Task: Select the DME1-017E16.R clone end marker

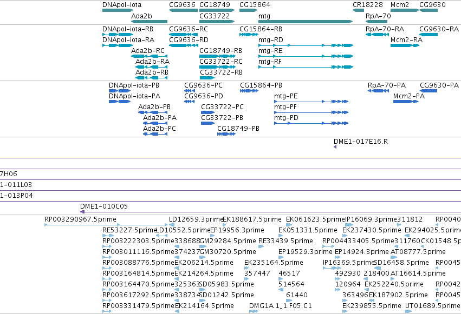Action: (x=335, y=147)
